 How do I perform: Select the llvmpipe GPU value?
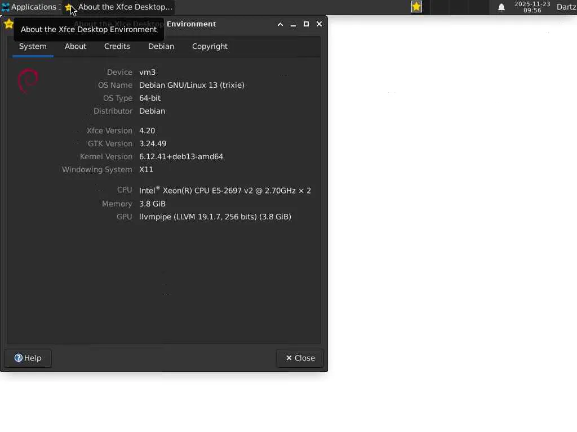coord(215,217)
